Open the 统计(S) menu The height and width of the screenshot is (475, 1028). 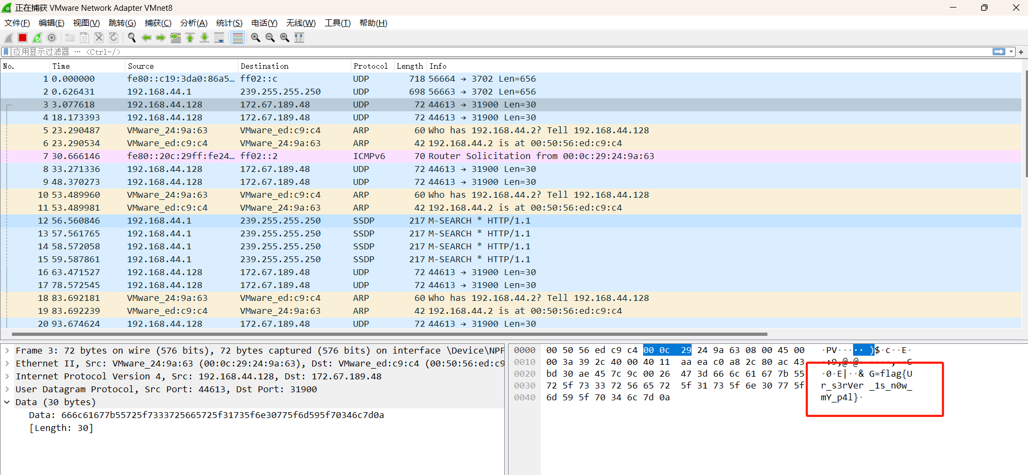click(x=229, y=23)
